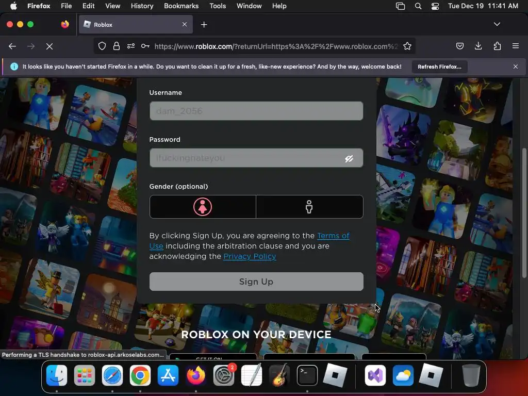Viewport: 528px width, 396px height.
Task: Open App Store from the Dock
Action: tap(168, 375)
